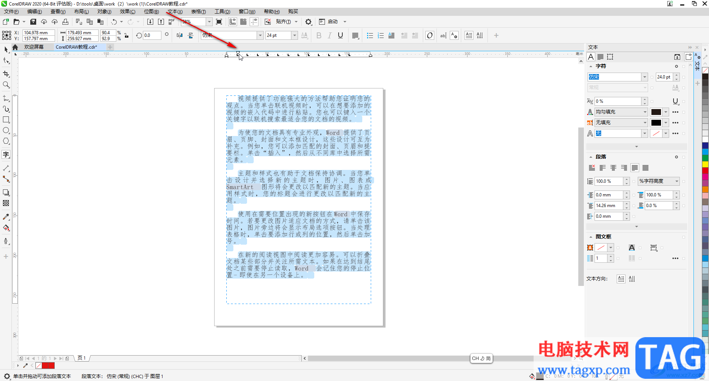This screenshot has height=381, width=709.
Task: Toggle Bold formatting
Action: tap(319, 35)
